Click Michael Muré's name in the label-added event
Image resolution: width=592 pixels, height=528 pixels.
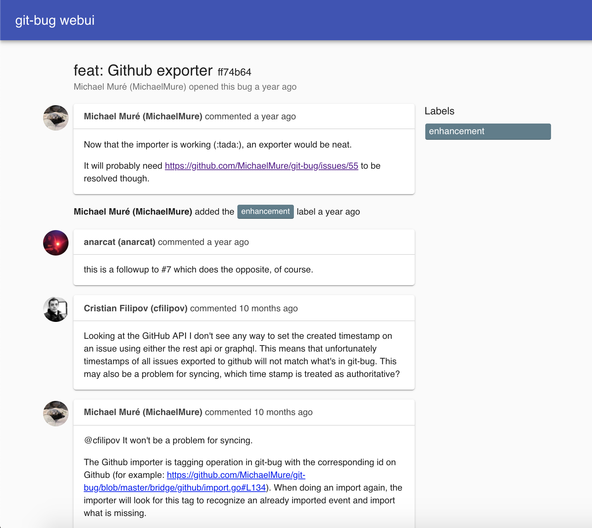(x=133, y=212)
